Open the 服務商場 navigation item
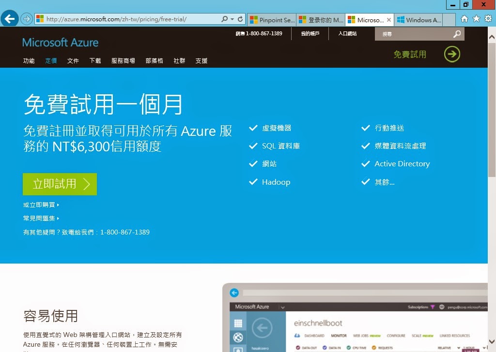 (x=123, y=60)
